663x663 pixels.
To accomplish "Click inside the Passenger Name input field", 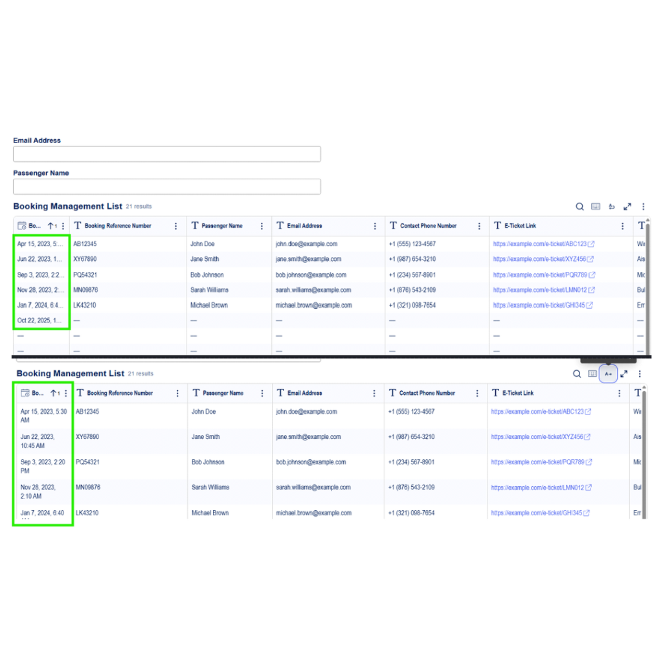I will click(166, 186).
